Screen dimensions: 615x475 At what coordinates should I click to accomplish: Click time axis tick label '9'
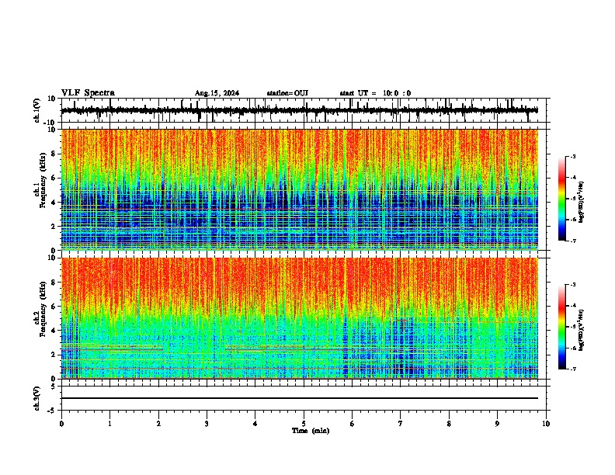click(497, 424)
